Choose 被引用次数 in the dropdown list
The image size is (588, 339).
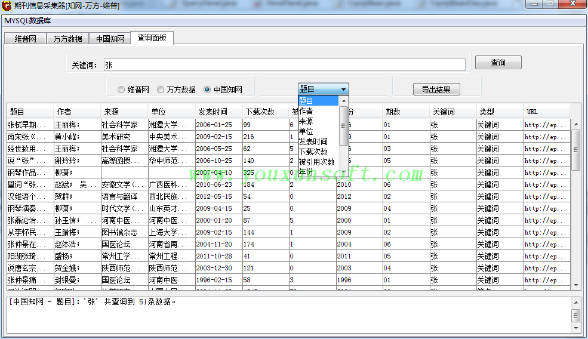click(x=318, y=162)
